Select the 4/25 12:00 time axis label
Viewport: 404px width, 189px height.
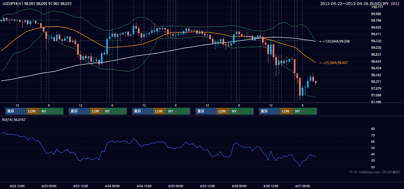point(207,186)
